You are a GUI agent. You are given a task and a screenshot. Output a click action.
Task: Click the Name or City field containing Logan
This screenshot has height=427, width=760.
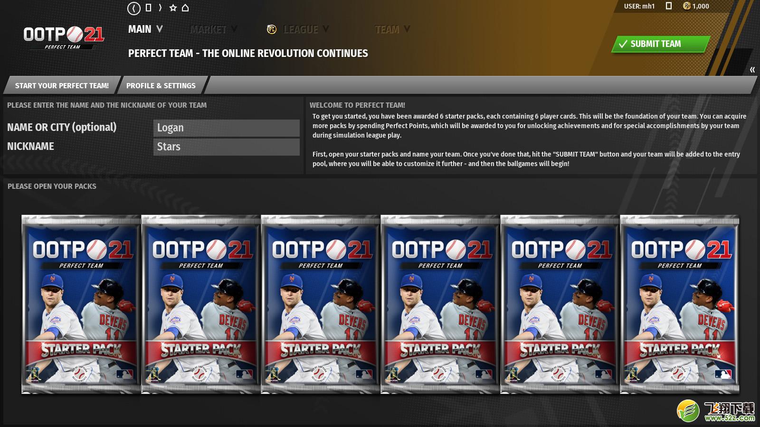pyautogui.click(x=227, y=128)
